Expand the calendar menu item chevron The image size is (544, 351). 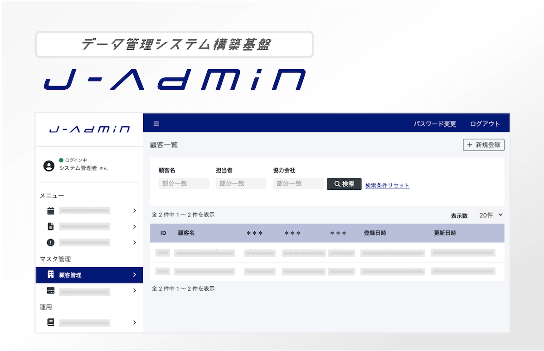(x=135, y=211)
